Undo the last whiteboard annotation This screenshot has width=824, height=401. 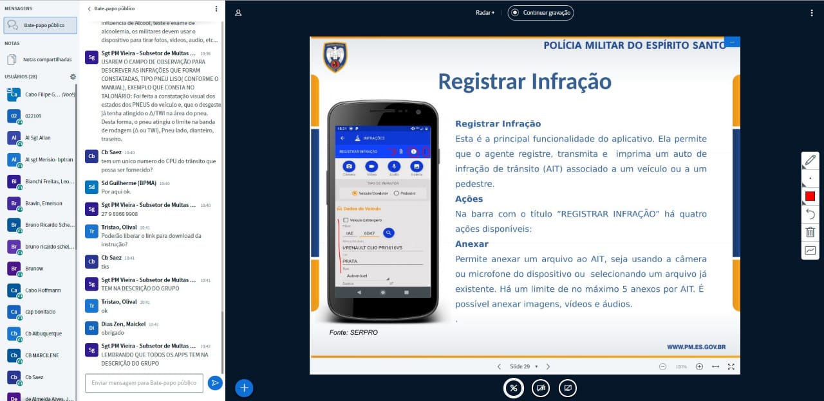tap(810, 214)
